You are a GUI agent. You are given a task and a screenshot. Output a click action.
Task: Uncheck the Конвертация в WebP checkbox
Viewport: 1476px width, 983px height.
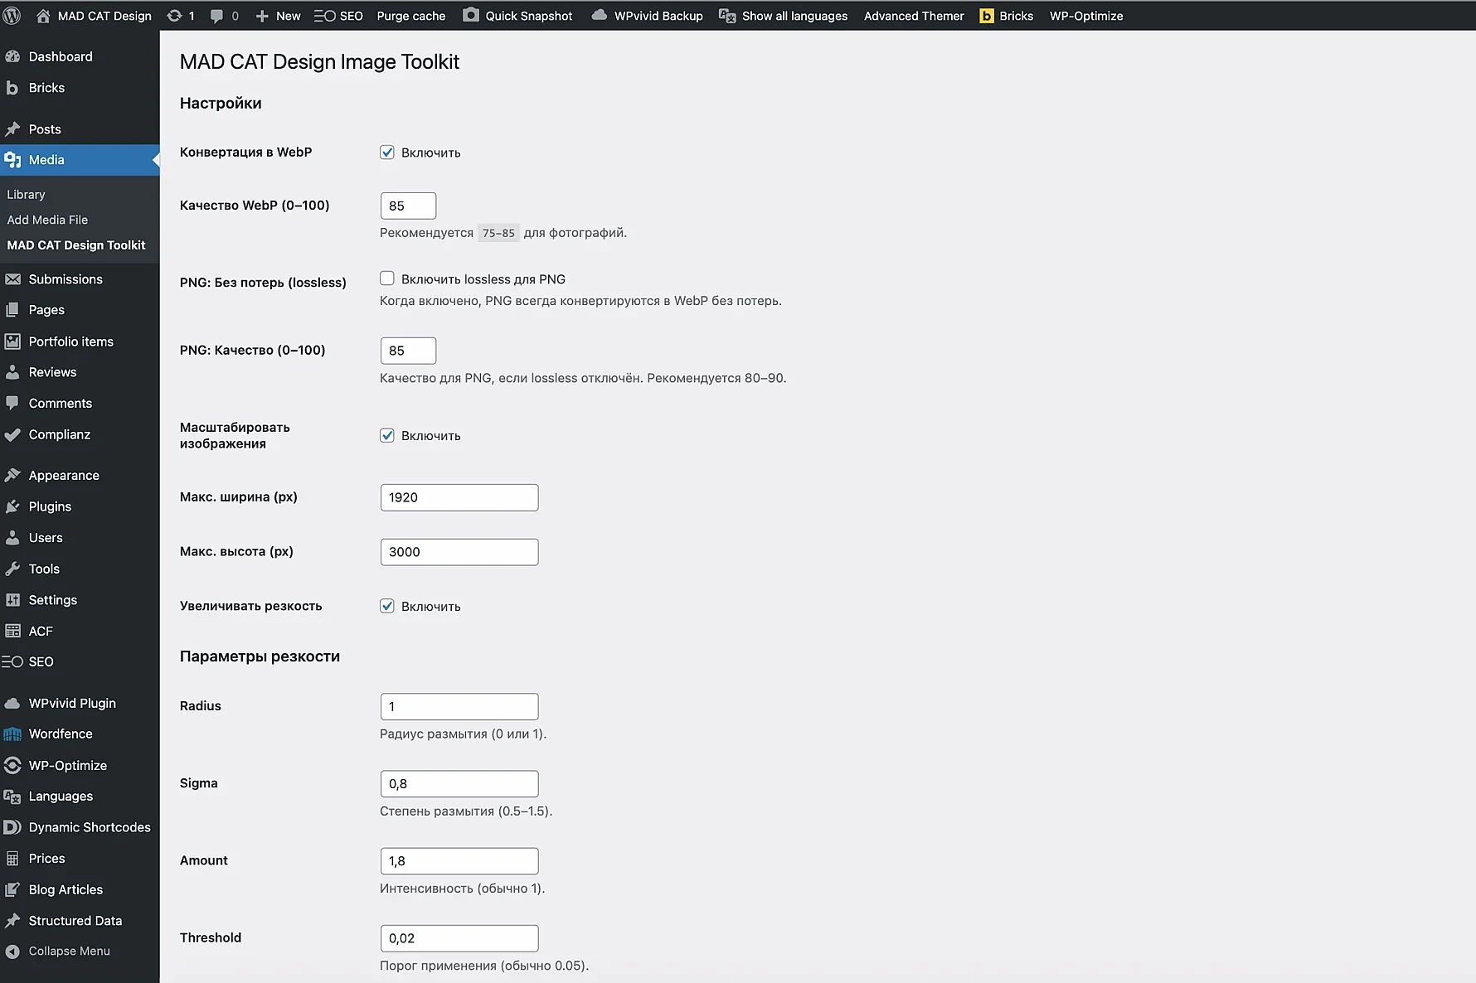(x=387, y=152)
